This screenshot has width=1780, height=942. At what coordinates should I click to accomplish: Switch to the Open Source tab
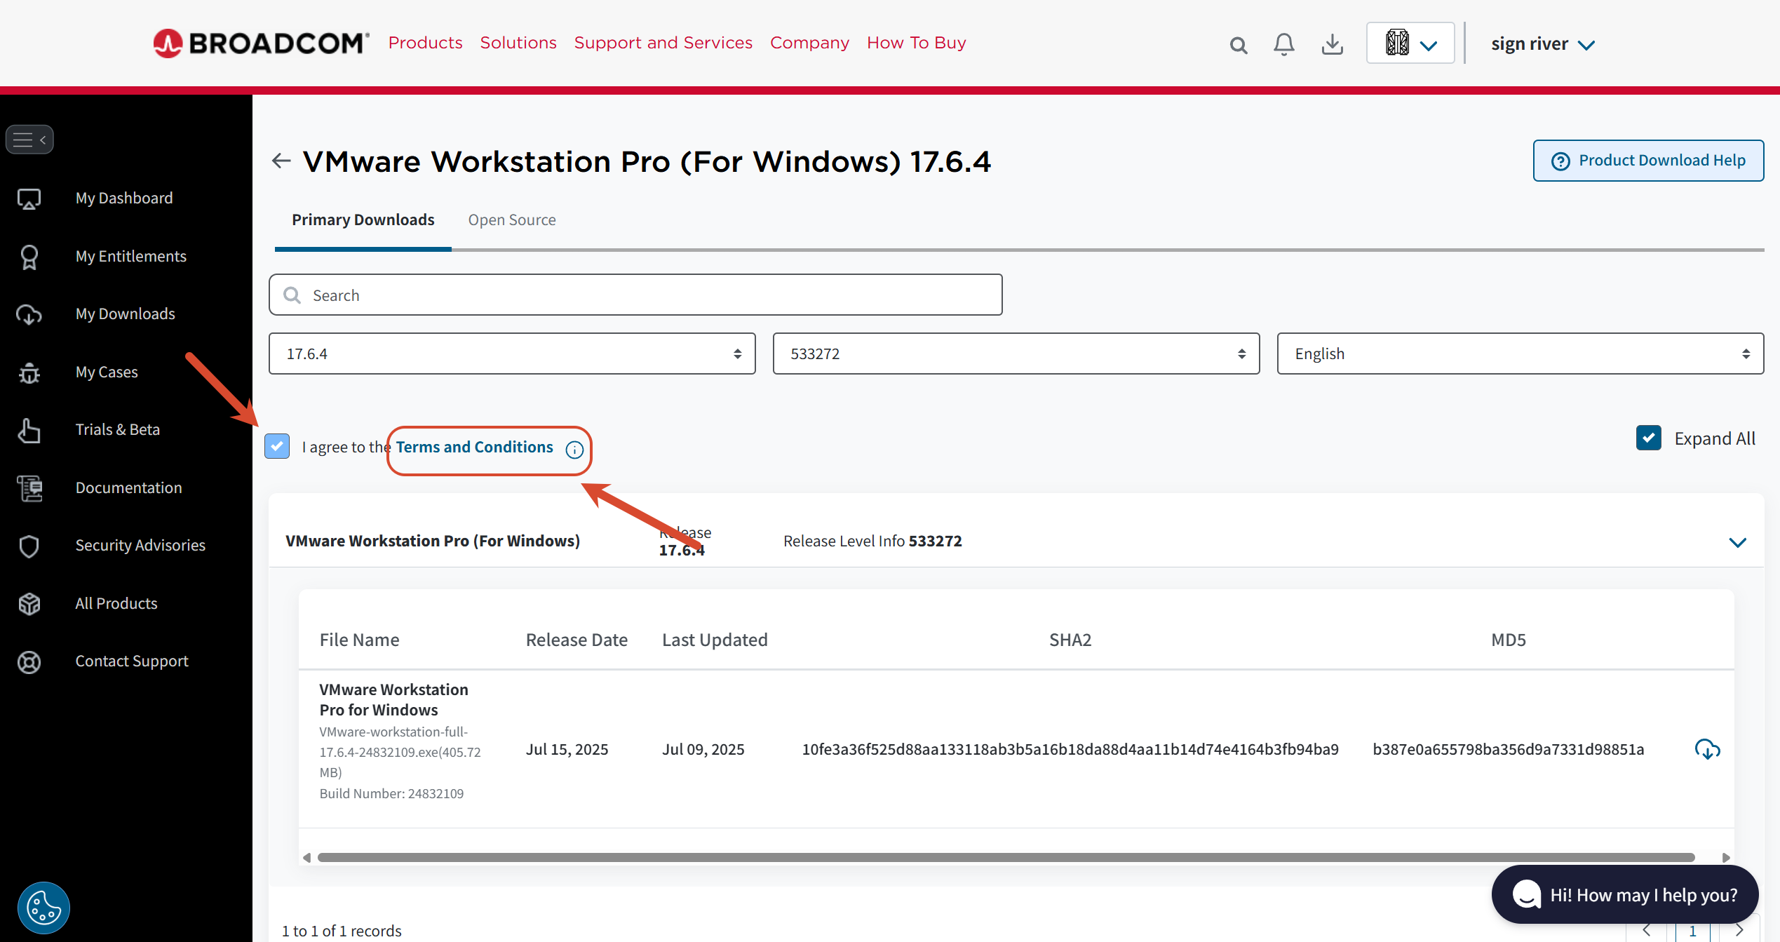[x=512, y=220]
